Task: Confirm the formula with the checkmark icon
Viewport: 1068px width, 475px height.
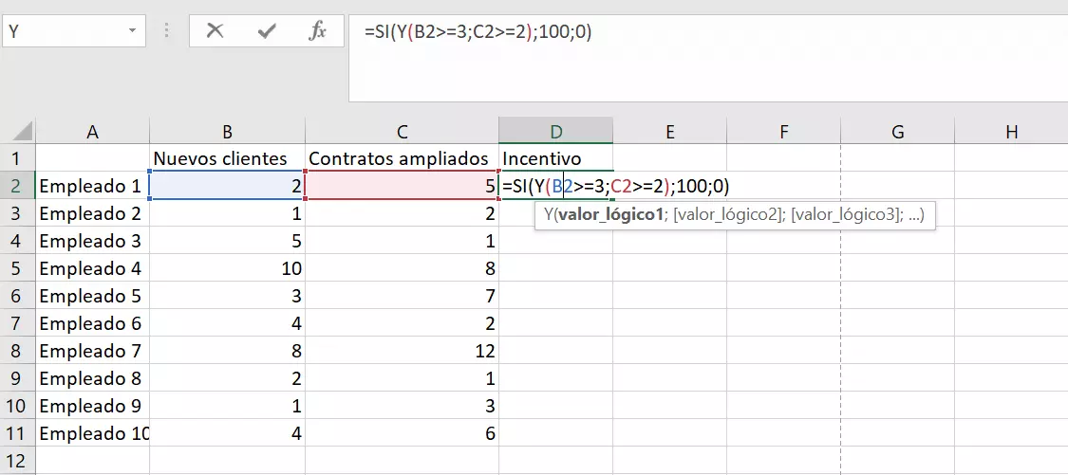Action: coord(267,31)
